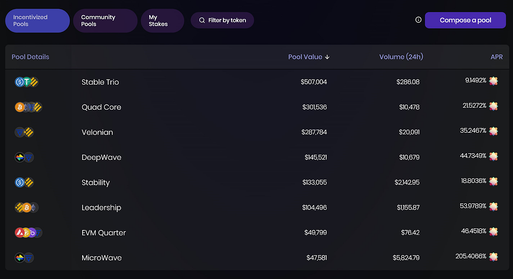The image size is (513, 279).
Task: Click the DeepWave pool token icons
Action: pyautogui.click(x=24, y=157)
